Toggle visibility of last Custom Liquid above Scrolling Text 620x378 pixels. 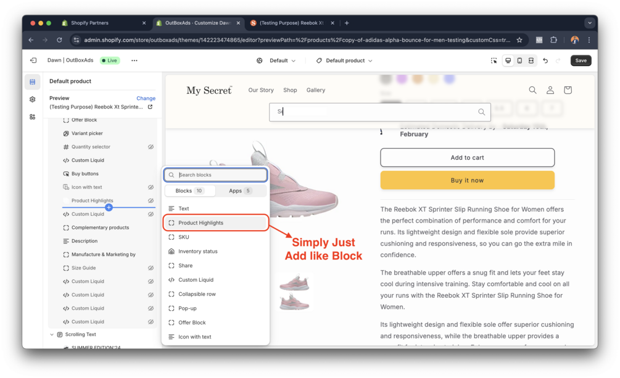point(151,321)
